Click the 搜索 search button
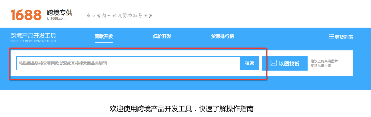 (x=250, y=63)
